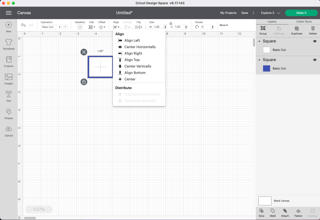Duplicate the selected layer

tap(297, 30)
